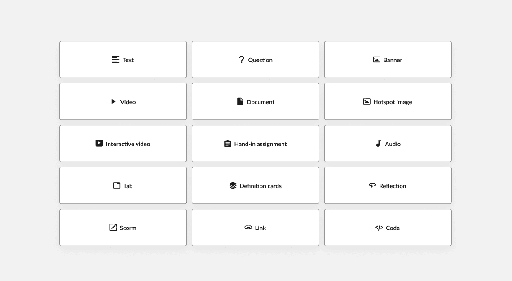512x281 pixels.
Task: Select the Link label
Action: 260,228
